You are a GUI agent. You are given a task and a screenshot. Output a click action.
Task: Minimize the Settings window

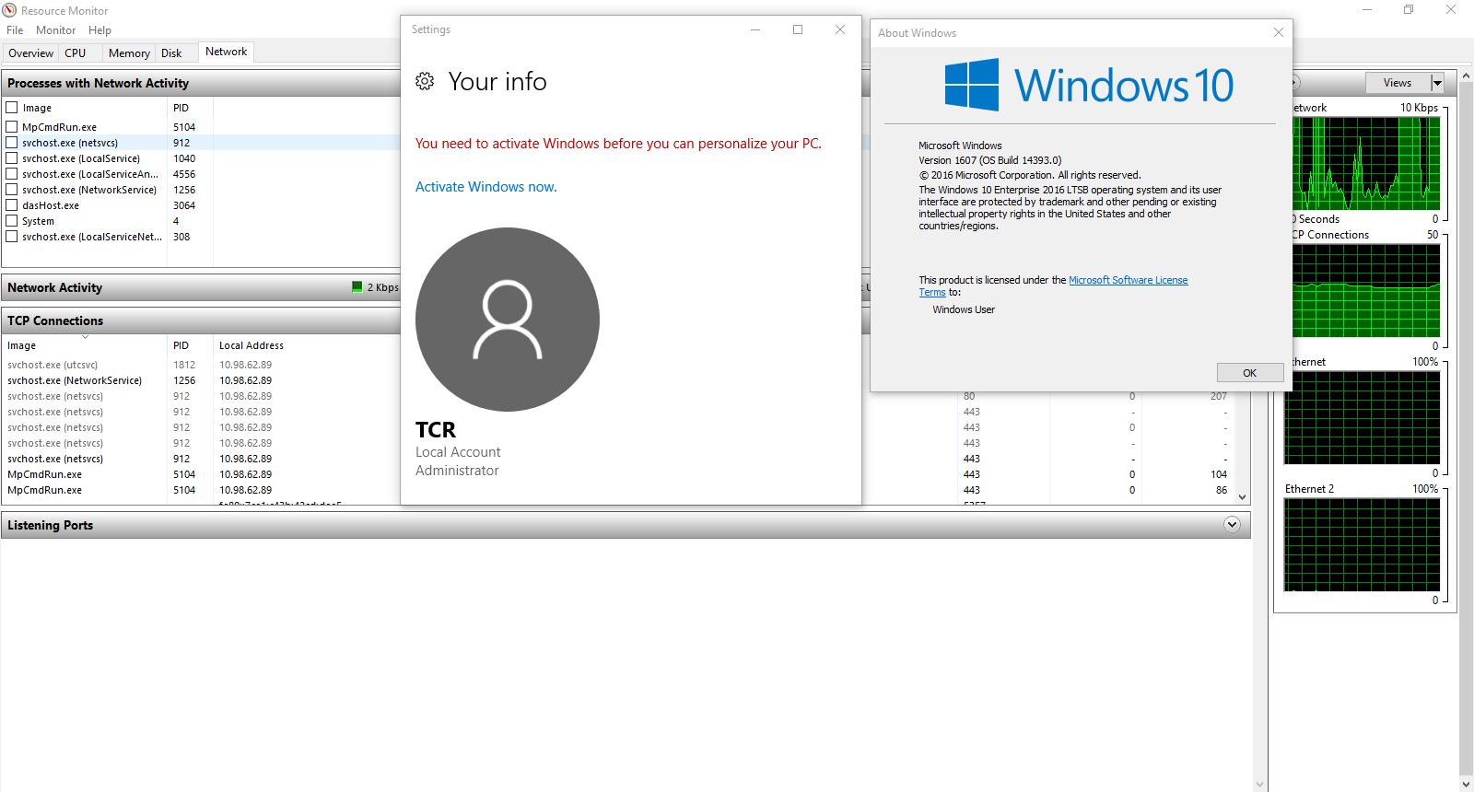pyautogui.click(x=755, y=29)
